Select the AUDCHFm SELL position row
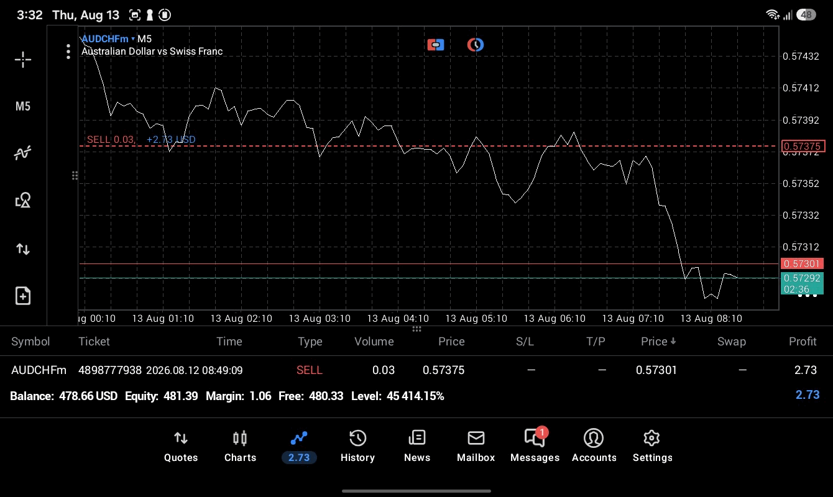 click(416, 370)
